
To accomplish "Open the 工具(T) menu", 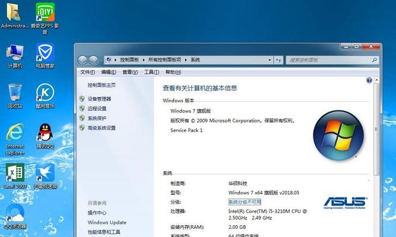I will [x=151, y=72].
